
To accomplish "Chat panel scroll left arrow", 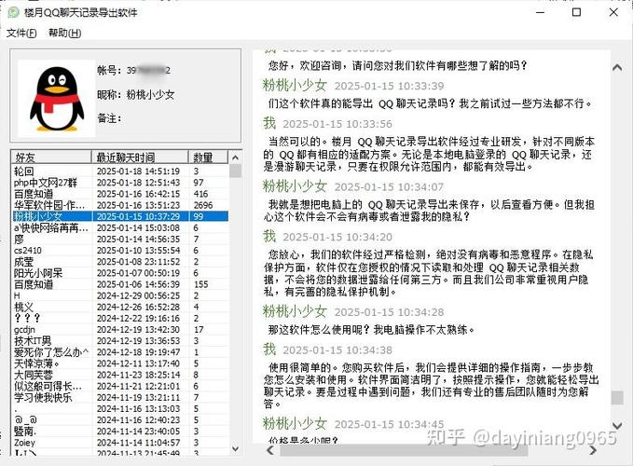I will [270, 450].
